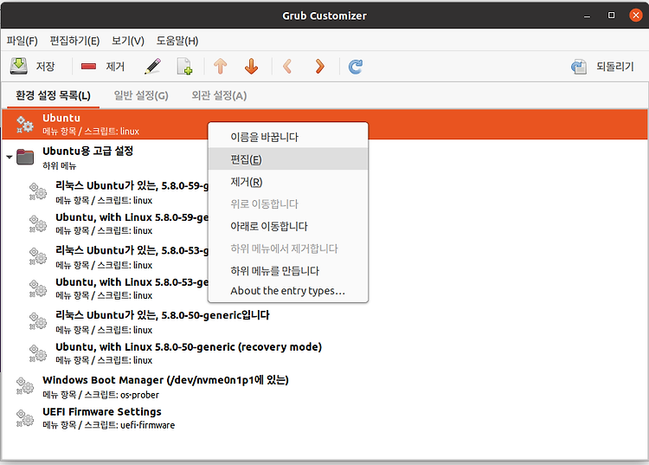Click the new entry document icon
The width and height of the screenshot is (649, 465).
coord(184,67)
